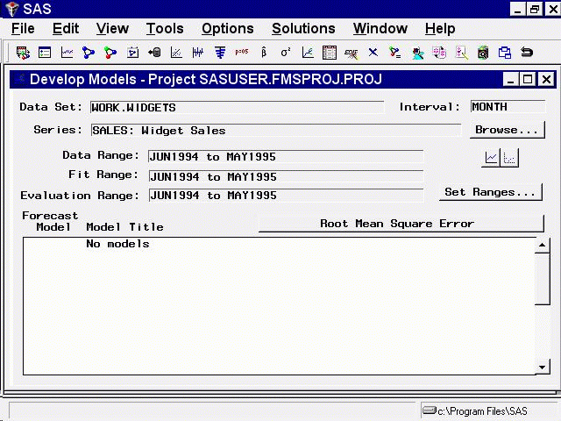
Task: Click the teal figure toolbar icon
Action: click(417, 54)
